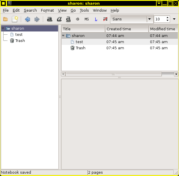Open the Edit menu

[16, 10]
